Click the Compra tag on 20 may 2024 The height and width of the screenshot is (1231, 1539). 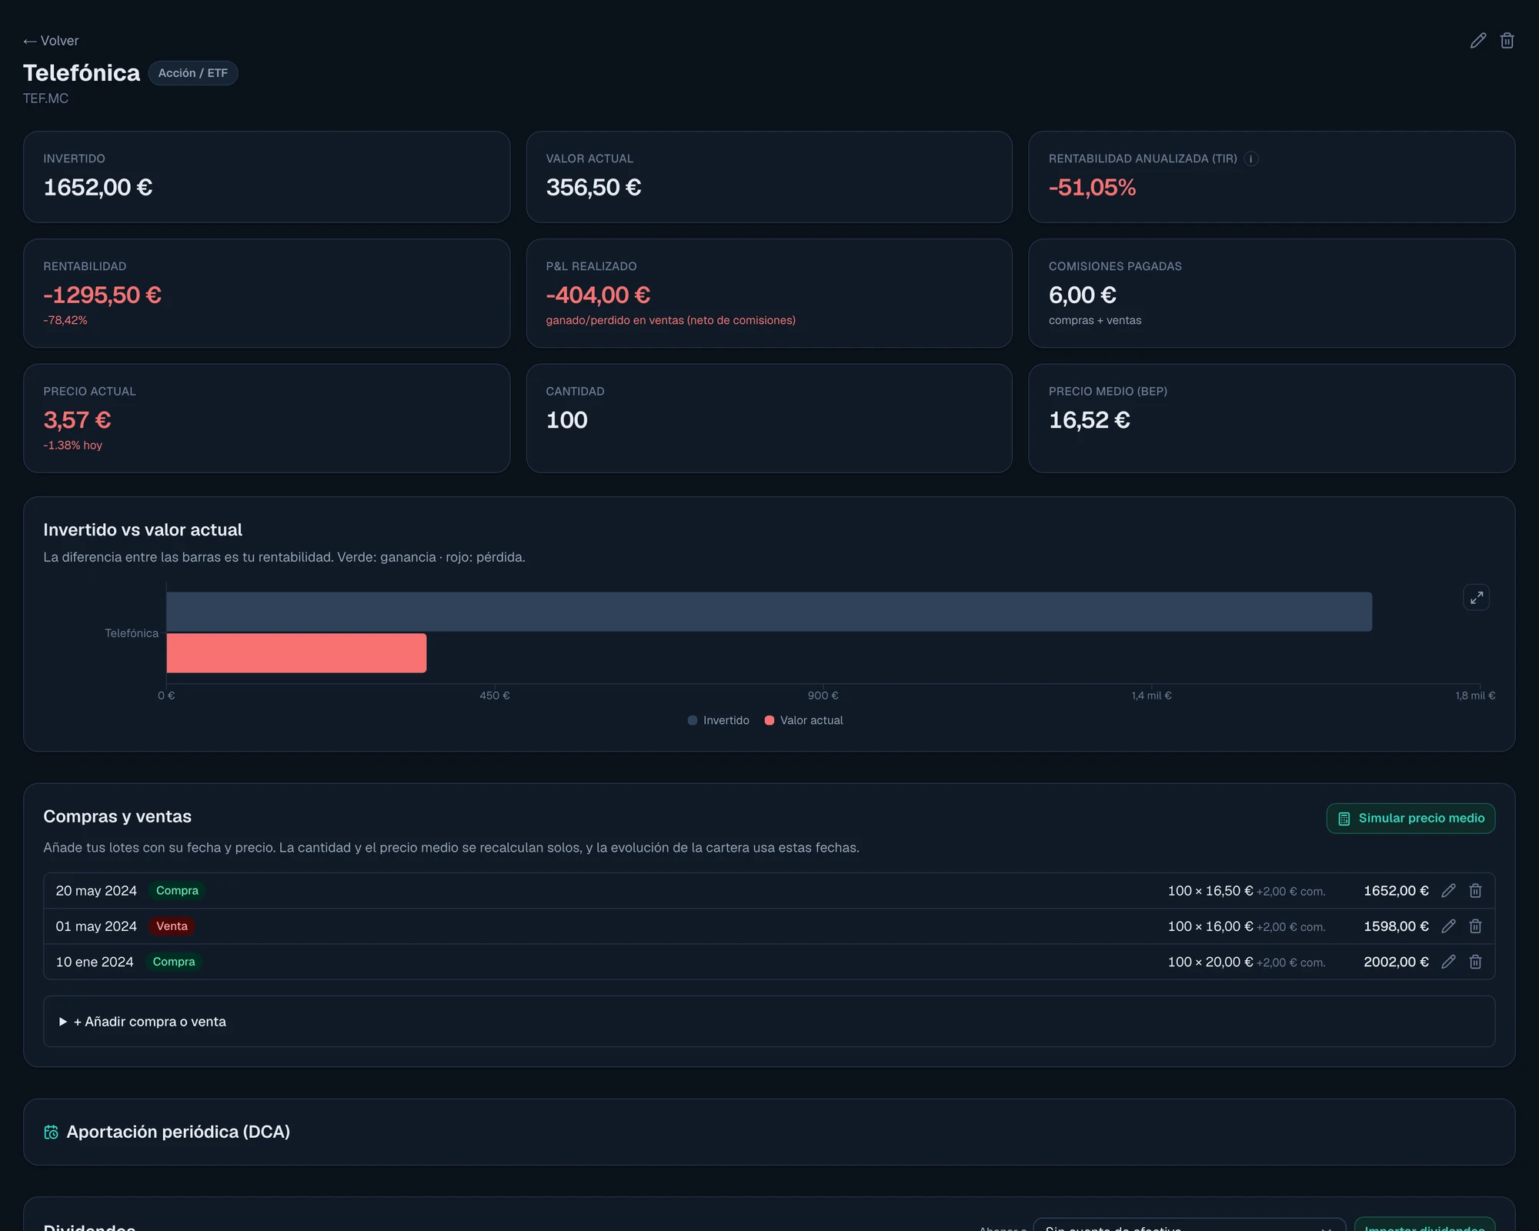coord(177,890)
